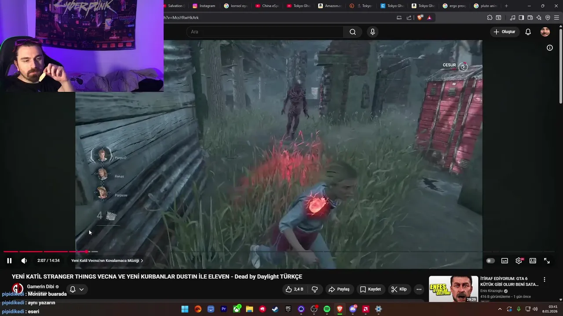Open the 'İTİRAF EDİYORUM: GTA 6' video thumbnail
Viewport: 563px width, 316px height.
453,289
